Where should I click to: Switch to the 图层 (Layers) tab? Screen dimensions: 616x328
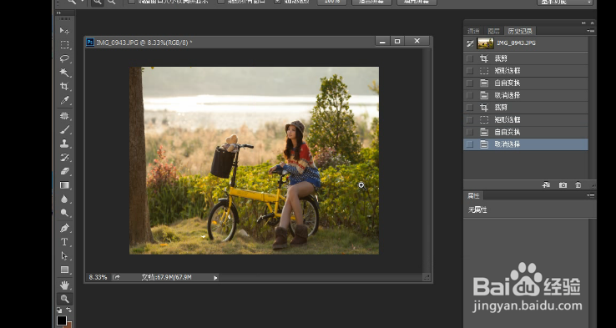tap(493, 31)
